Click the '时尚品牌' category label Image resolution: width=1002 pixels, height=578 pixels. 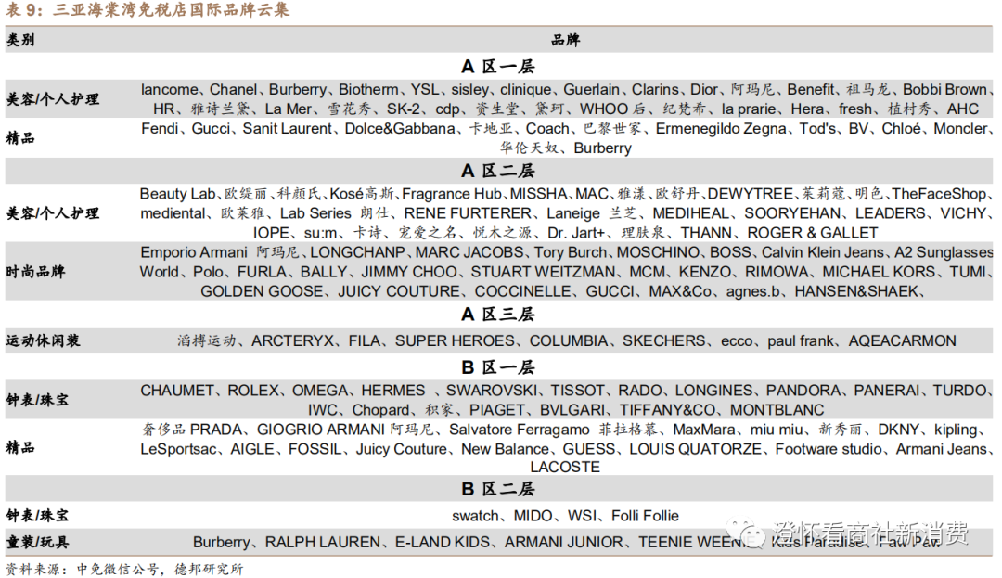[x=36, y=272]
